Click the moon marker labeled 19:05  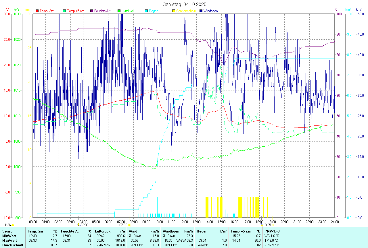pyautogui.click(x=262, y=225)
